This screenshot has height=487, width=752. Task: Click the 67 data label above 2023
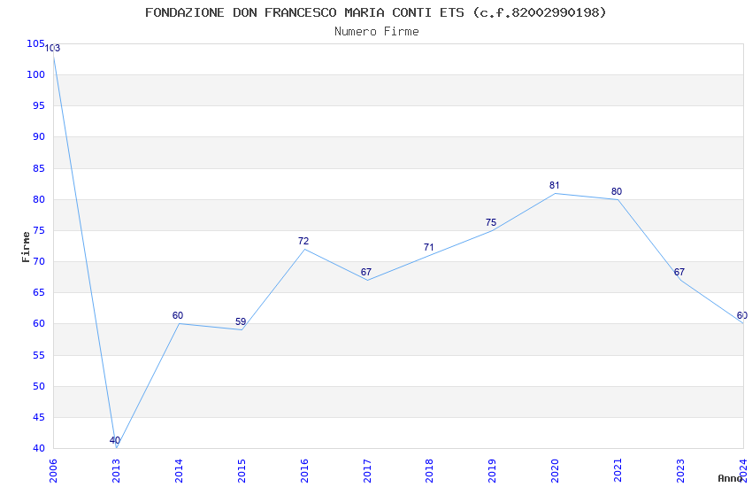coord(679,272)
